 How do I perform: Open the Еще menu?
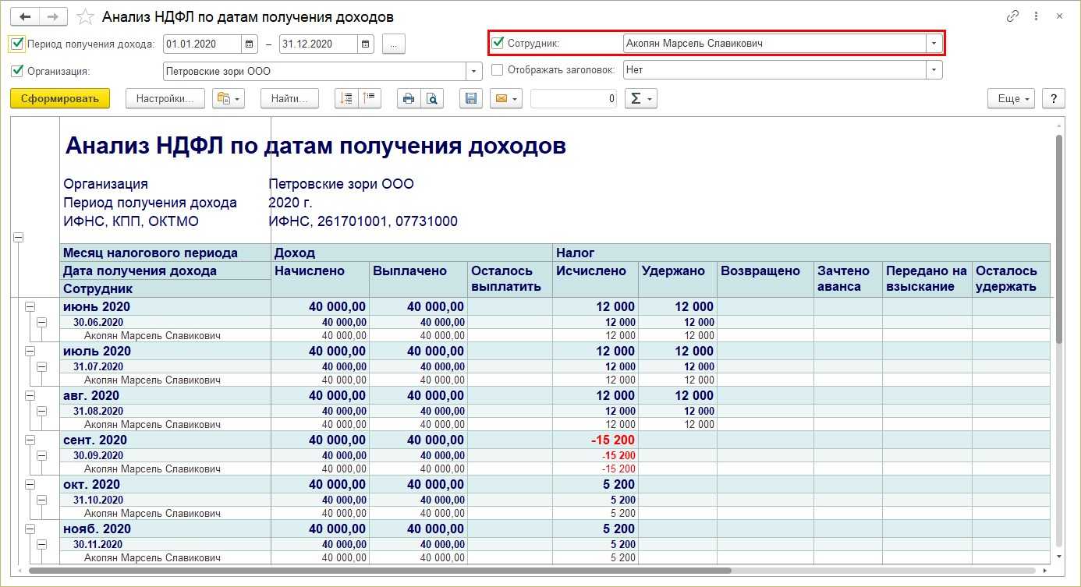[x=1011, y=98]
